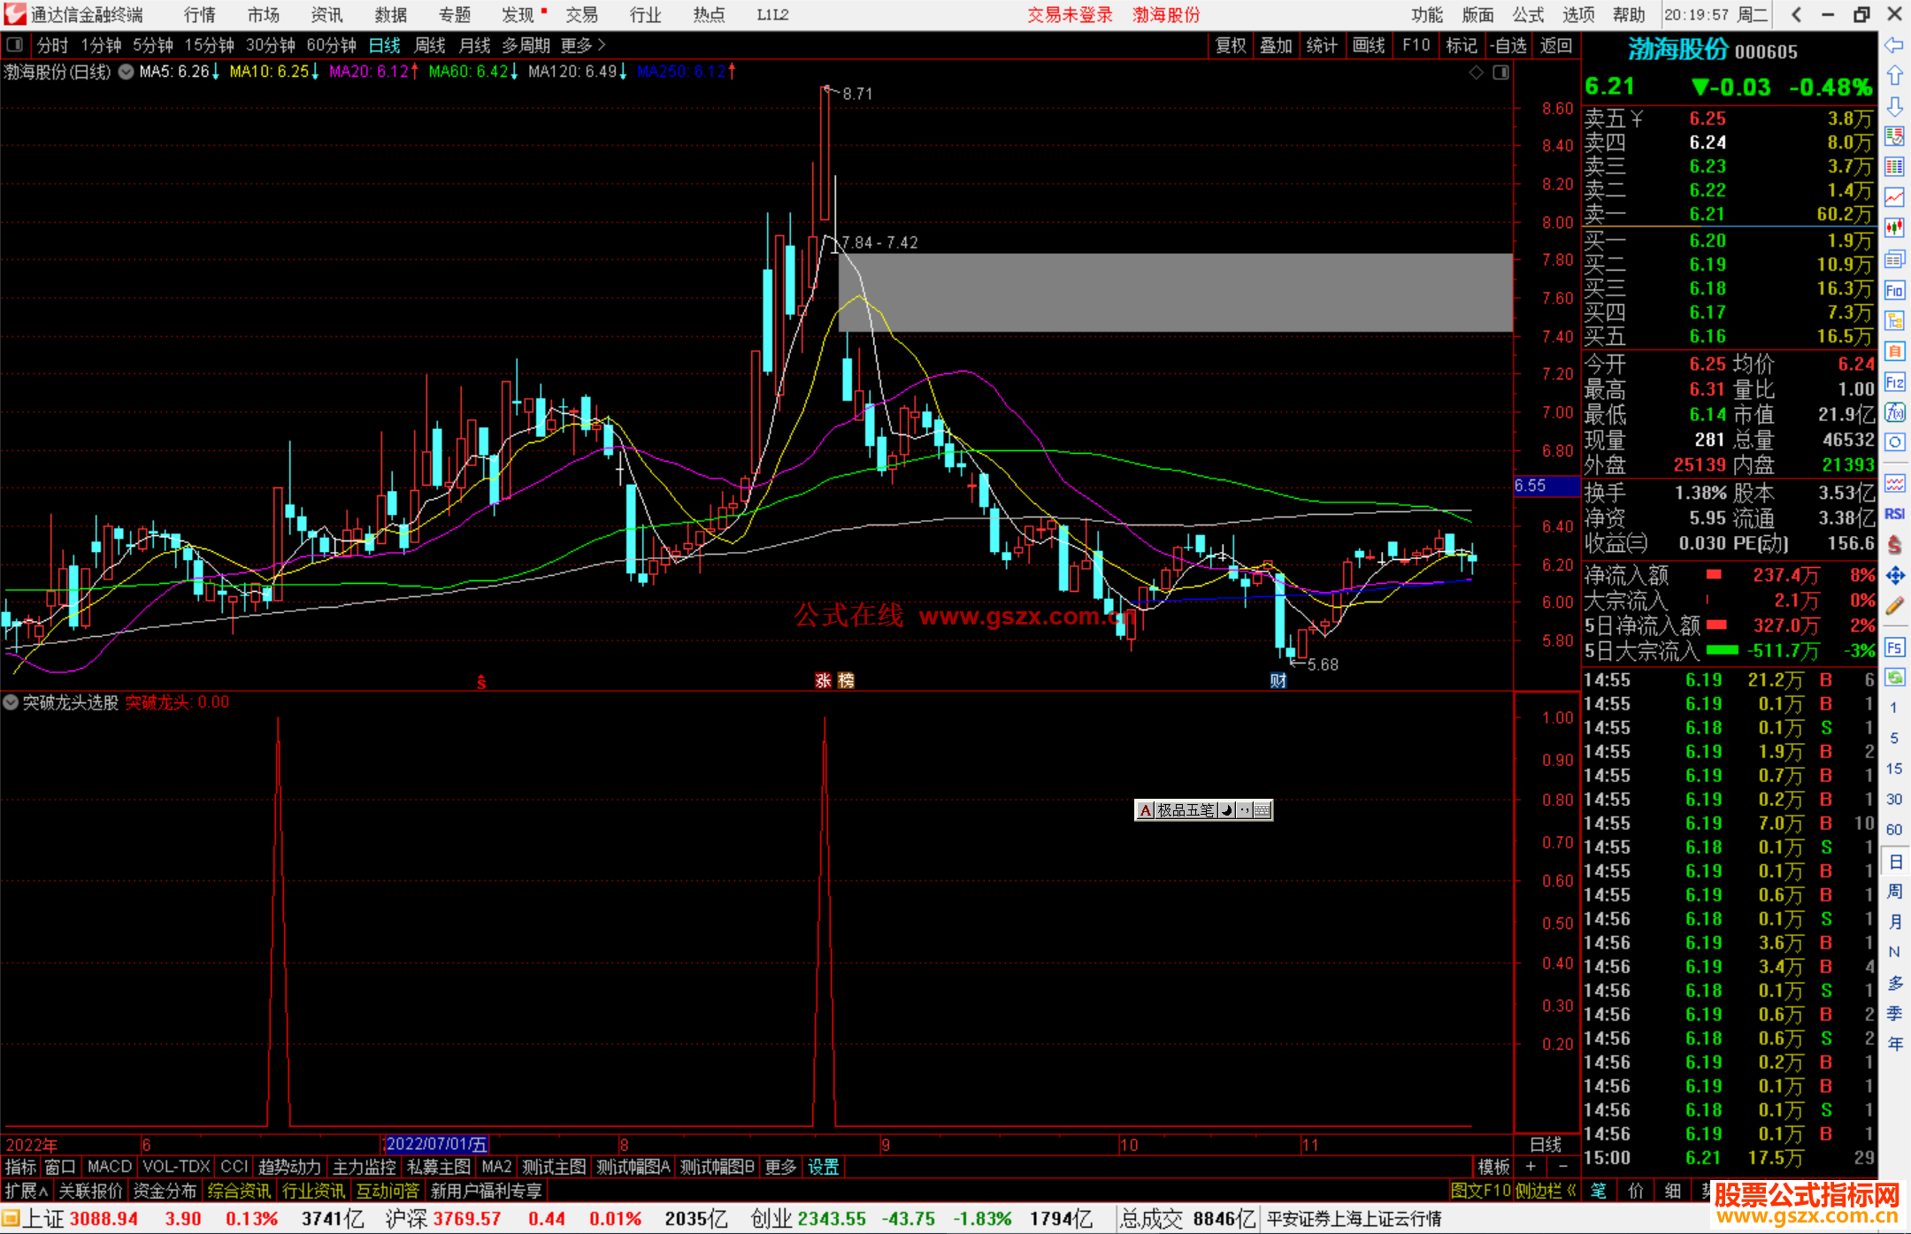Select the 15-minute period sidebar button
Image resolution: width=1911 pixels, height=1234 pixels.
(x=1894, y=769)
